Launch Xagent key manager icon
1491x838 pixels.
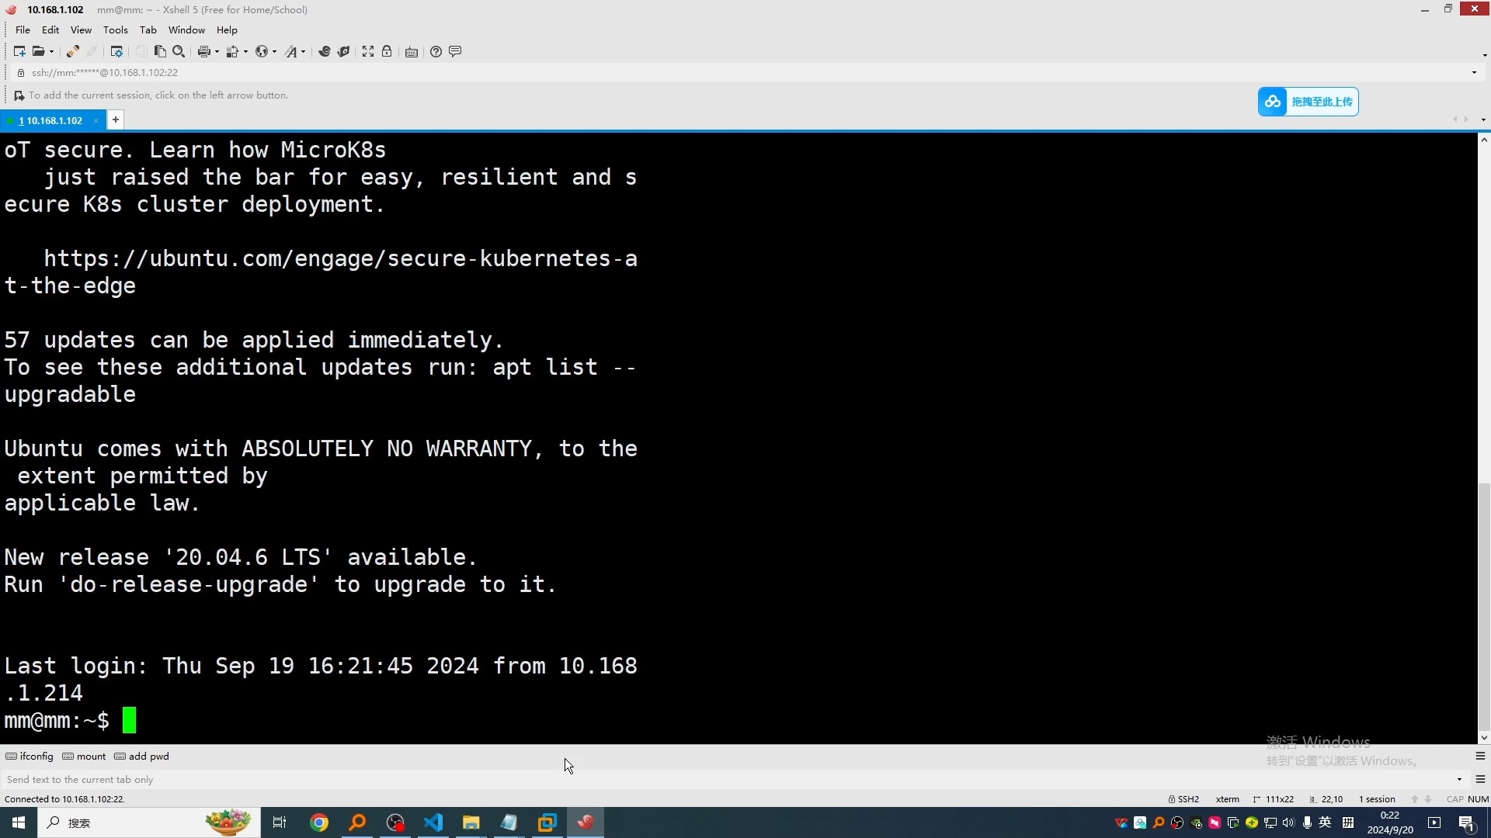coord(343,51)
